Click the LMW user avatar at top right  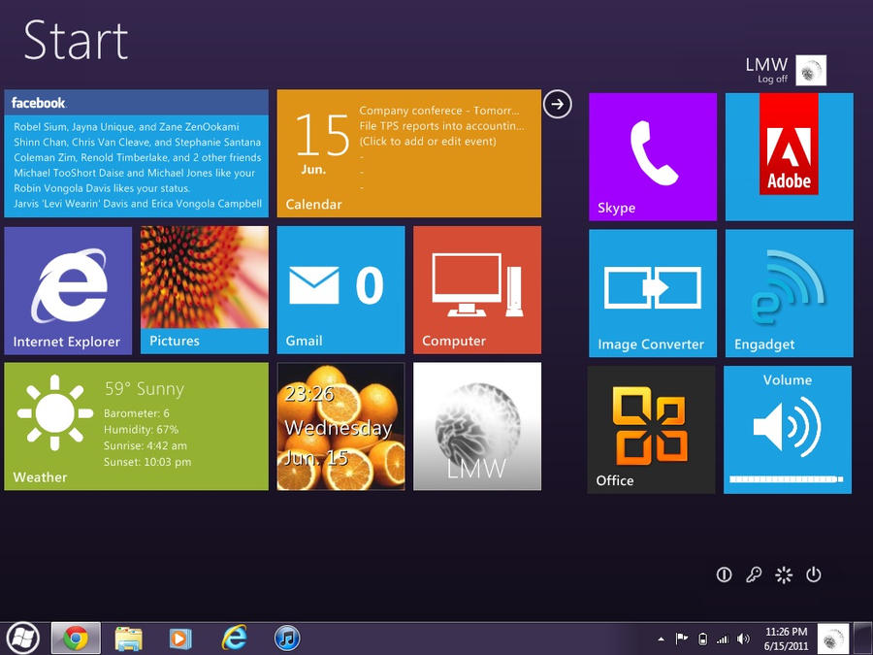(811, 70)
